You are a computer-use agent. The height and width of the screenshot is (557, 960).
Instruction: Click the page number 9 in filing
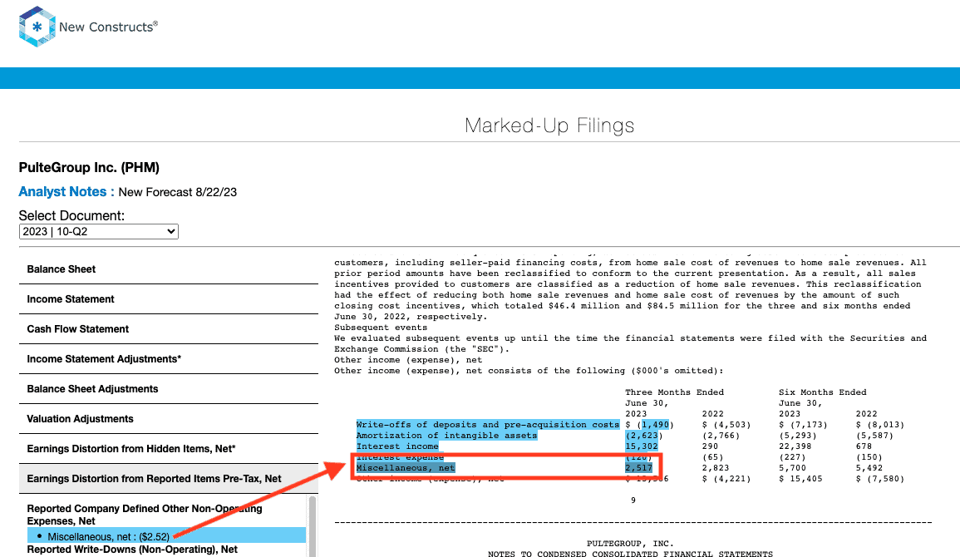click(x=633, y=500)
